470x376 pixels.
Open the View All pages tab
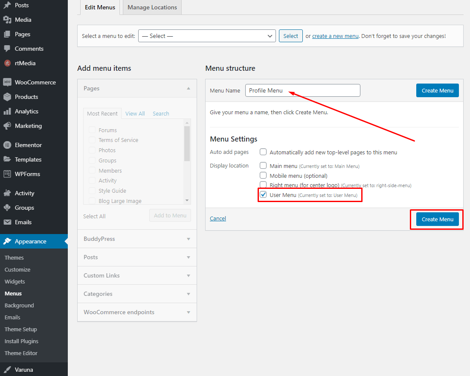(135, 113)
